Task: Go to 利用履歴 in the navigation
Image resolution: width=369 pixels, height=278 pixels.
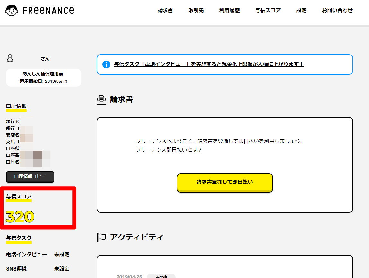Action: click(x=229, y=10)
